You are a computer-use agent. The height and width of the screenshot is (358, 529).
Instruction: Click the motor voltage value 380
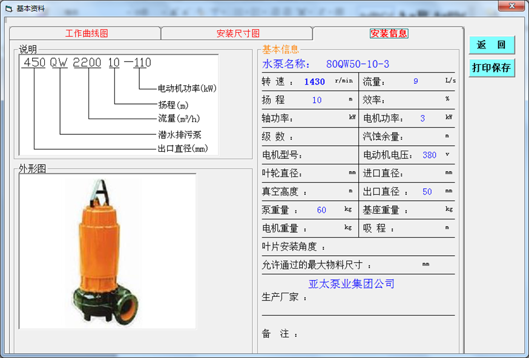click(x=429, y=155)
